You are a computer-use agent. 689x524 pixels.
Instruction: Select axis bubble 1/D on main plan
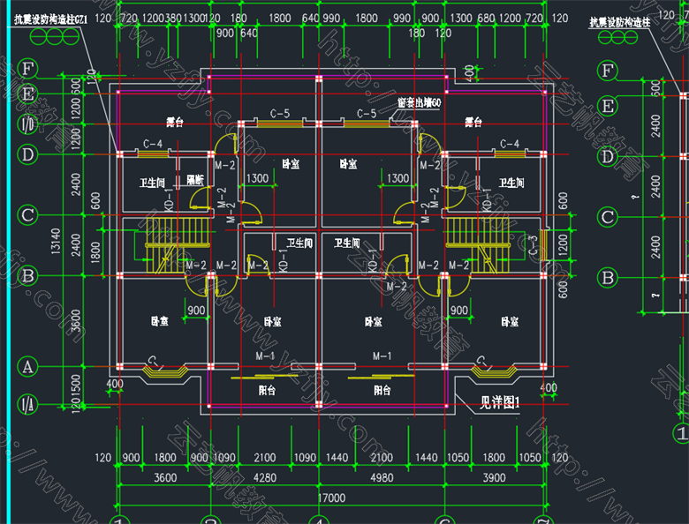(x=27, y=124)
